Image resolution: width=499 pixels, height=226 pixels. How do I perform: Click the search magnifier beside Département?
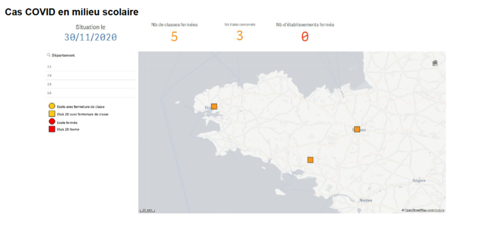[49, 55]
